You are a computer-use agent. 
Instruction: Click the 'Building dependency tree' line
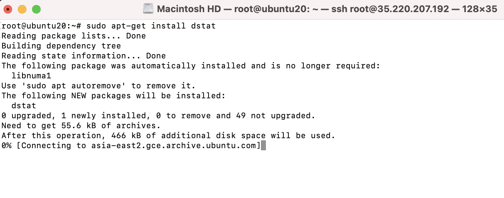61,46
